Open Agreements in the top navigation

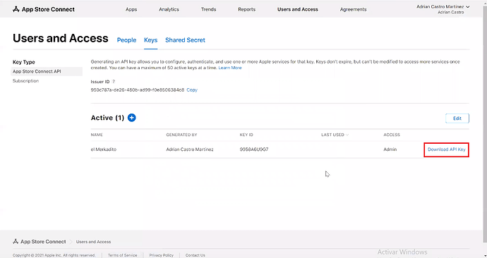(353, 9)
